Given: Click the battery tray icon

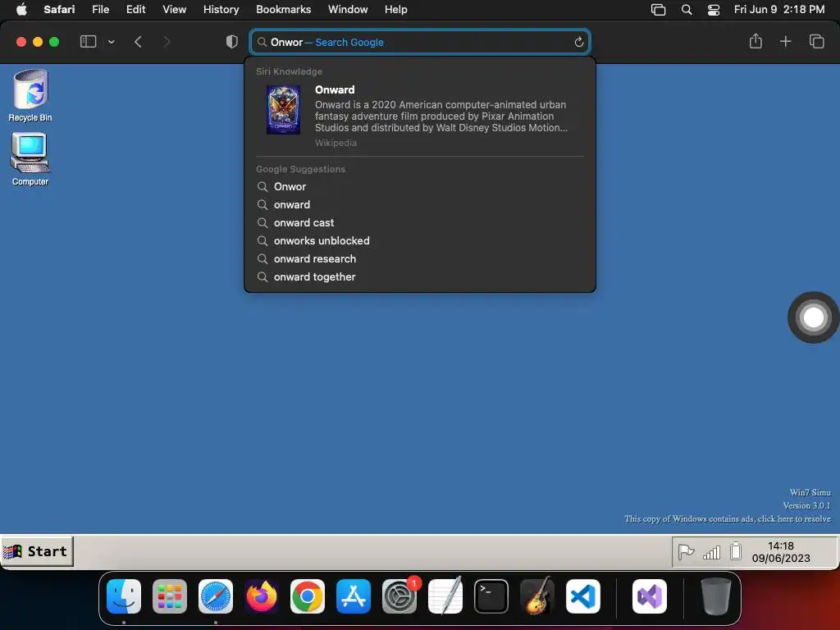Looking at the screenshot, I should (736, 551).
